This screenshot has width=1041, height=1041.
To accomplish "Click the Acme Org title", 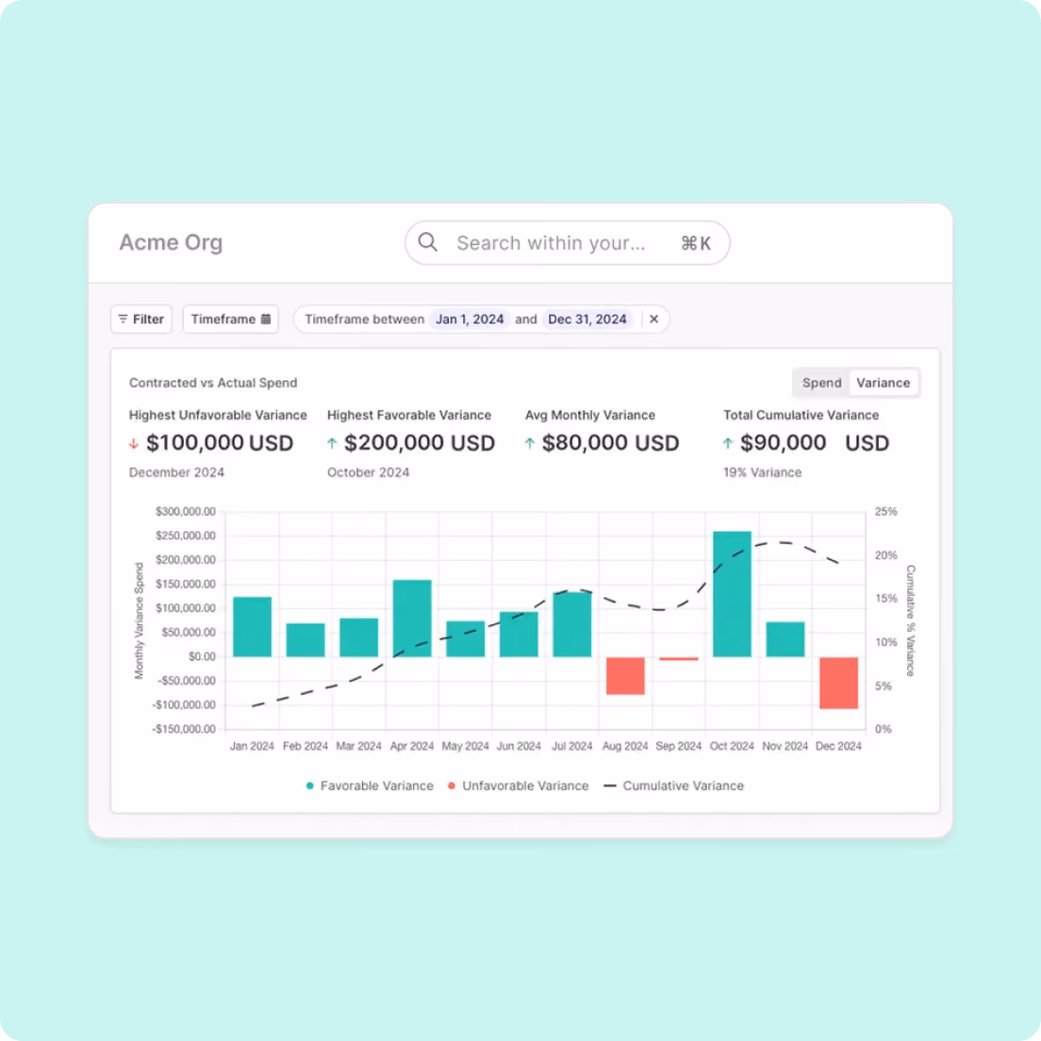I will point(171,243).
